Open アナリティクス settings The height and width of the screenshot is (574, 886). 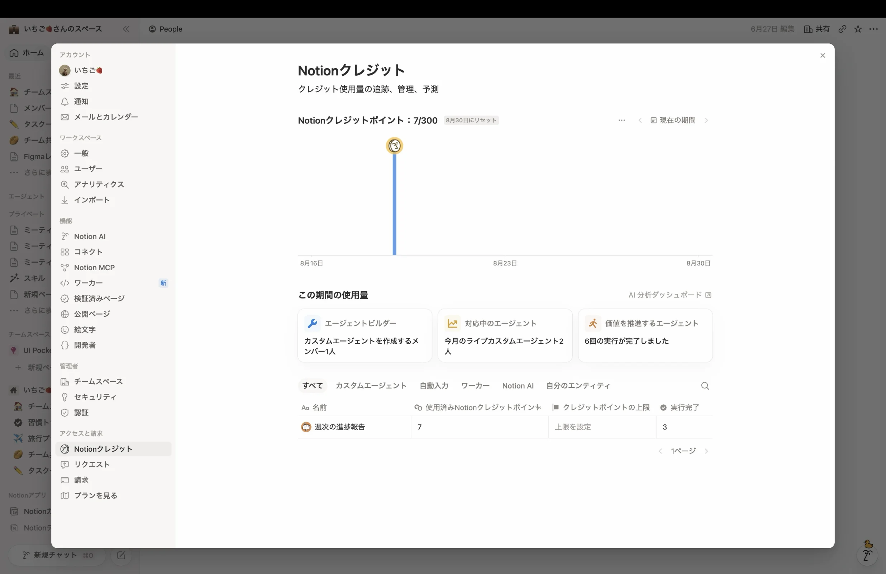click(113, 184)
